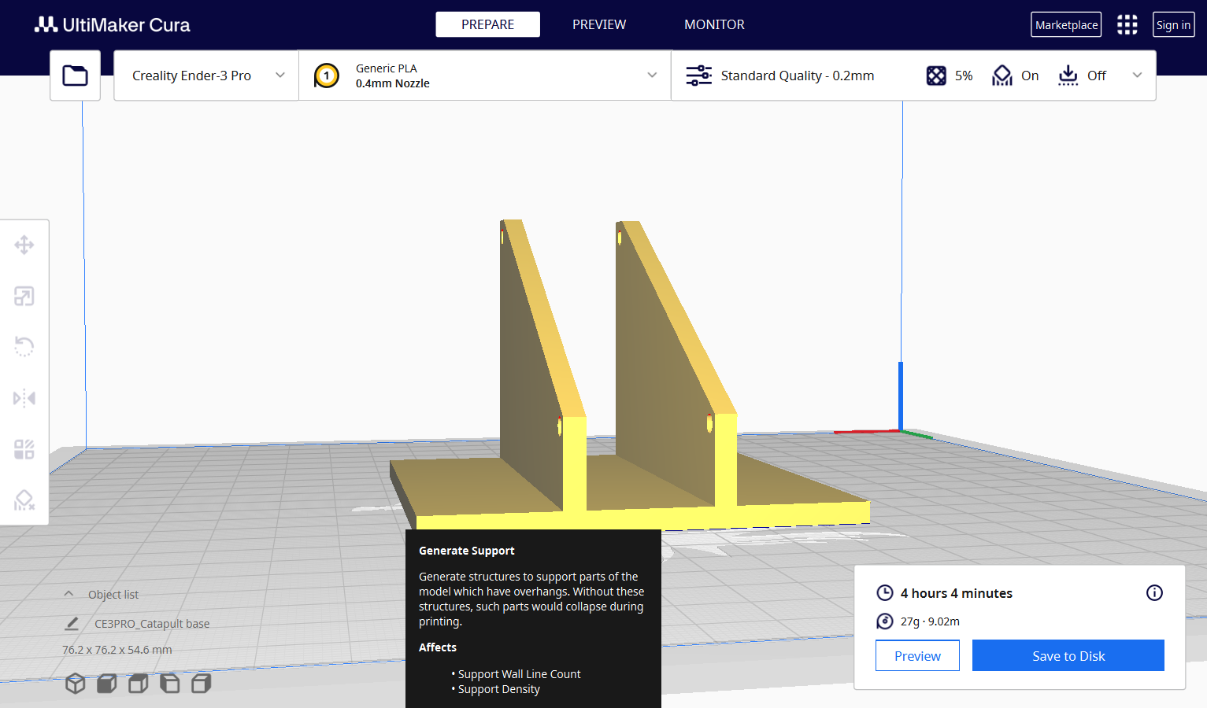Click Save to Disk

pos(1068,655)
